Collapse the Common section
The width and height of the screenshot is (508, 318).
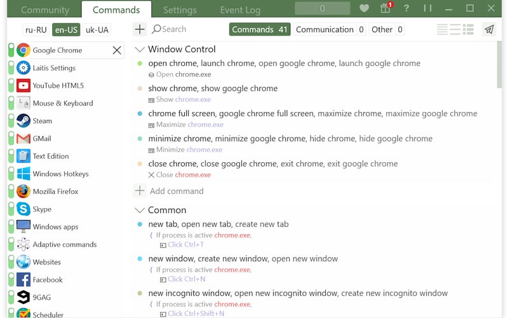coord(140,211)
